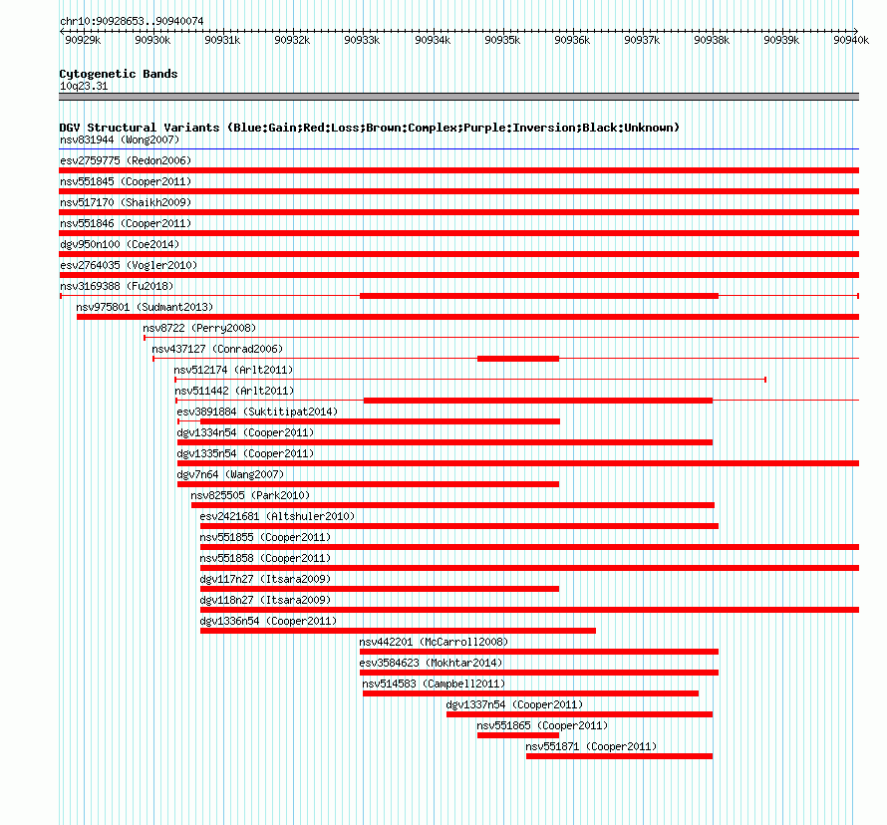
Task: Open the nsv514583 (Campbell2011) label
Action: pos(434,684)
